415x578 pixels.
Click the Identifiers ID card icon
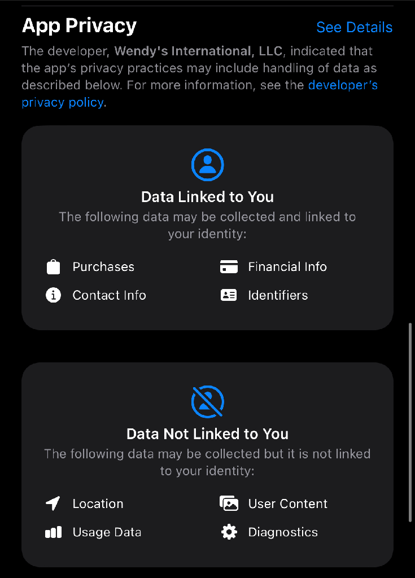point(229,295)
